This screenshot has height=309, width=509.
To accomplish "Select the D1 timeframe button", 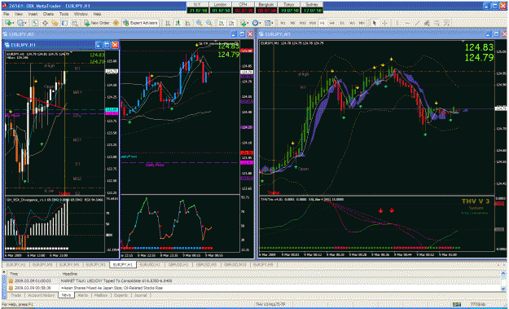I will click(342, 23).
